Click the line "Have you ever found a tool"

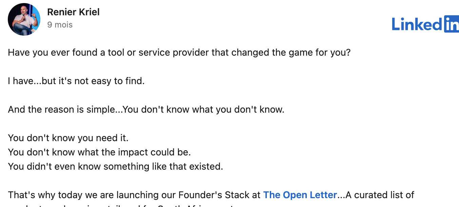179,53
